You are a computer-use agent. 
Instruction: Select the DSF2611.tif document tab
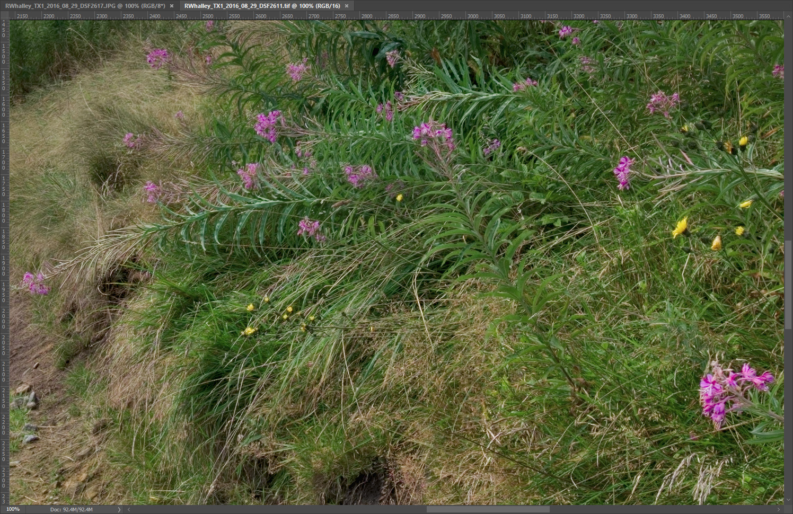point(262,6)
